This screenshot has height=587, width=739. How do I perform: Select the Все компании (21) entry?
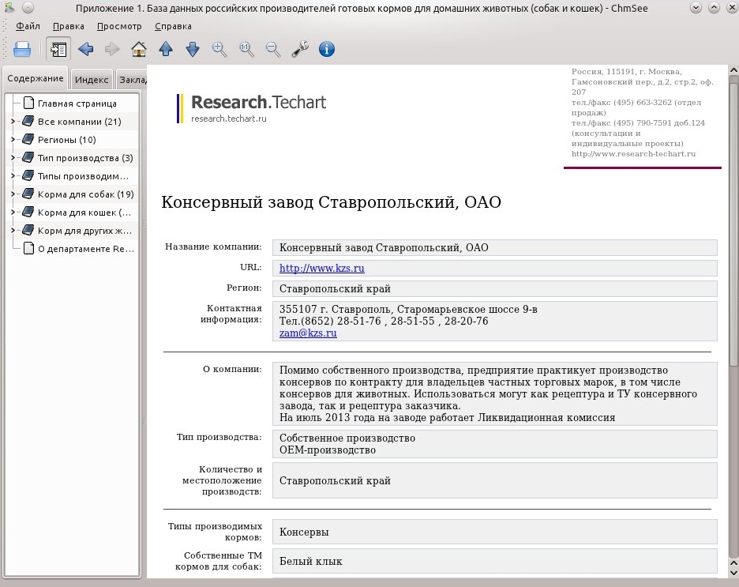pyautogui.click(x=79, y=122)
